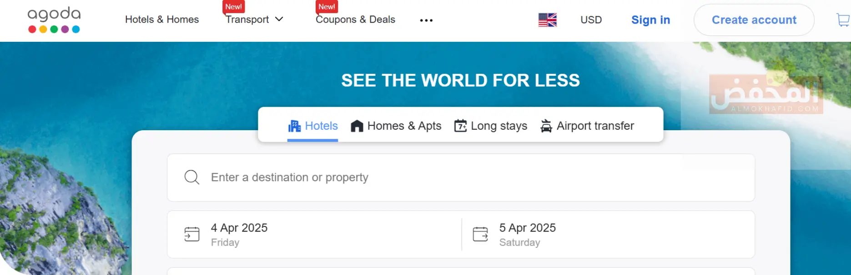The height and width of the screenshot is (275, 851).
Task: Open the USD currency selector
Action: (591, 20)
